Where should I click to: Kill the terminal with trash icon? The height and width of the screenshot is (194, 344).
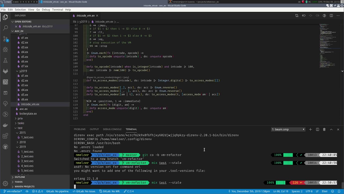tap(324, 129)
